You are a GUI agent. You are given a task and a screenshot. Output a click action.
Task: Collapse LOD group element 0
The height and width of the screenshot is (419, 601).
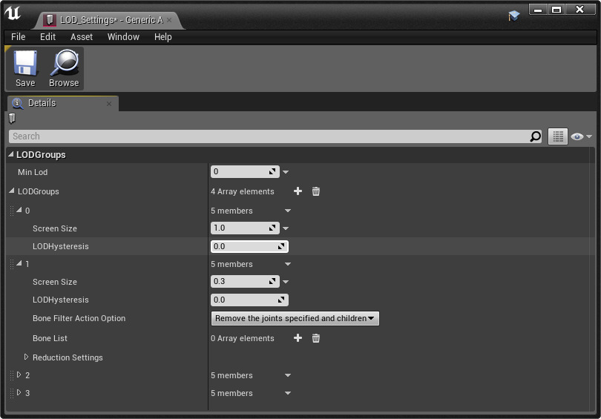coord(19,210)
